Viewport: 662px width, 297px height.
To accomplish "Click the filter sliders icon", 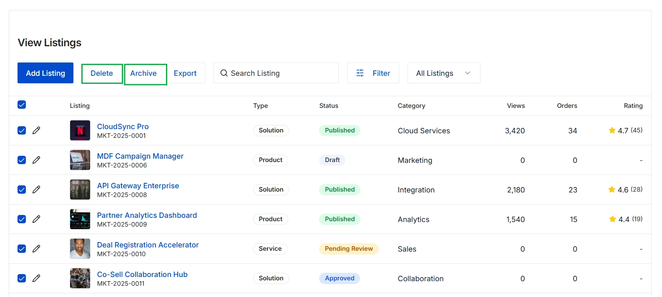I will (x=360, y=73).
